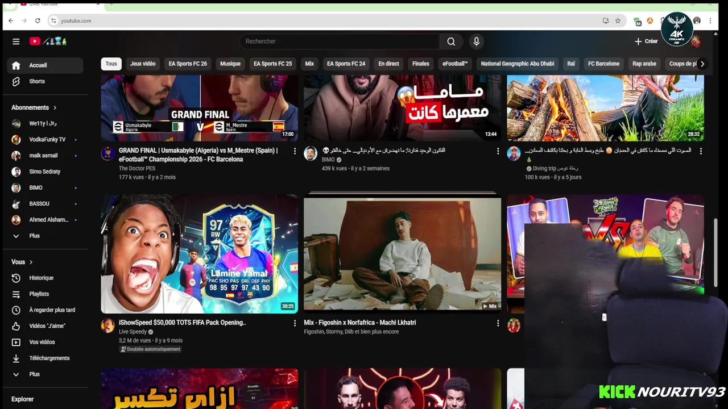Click the Live Speedy channel avatar

click(107, 325)
